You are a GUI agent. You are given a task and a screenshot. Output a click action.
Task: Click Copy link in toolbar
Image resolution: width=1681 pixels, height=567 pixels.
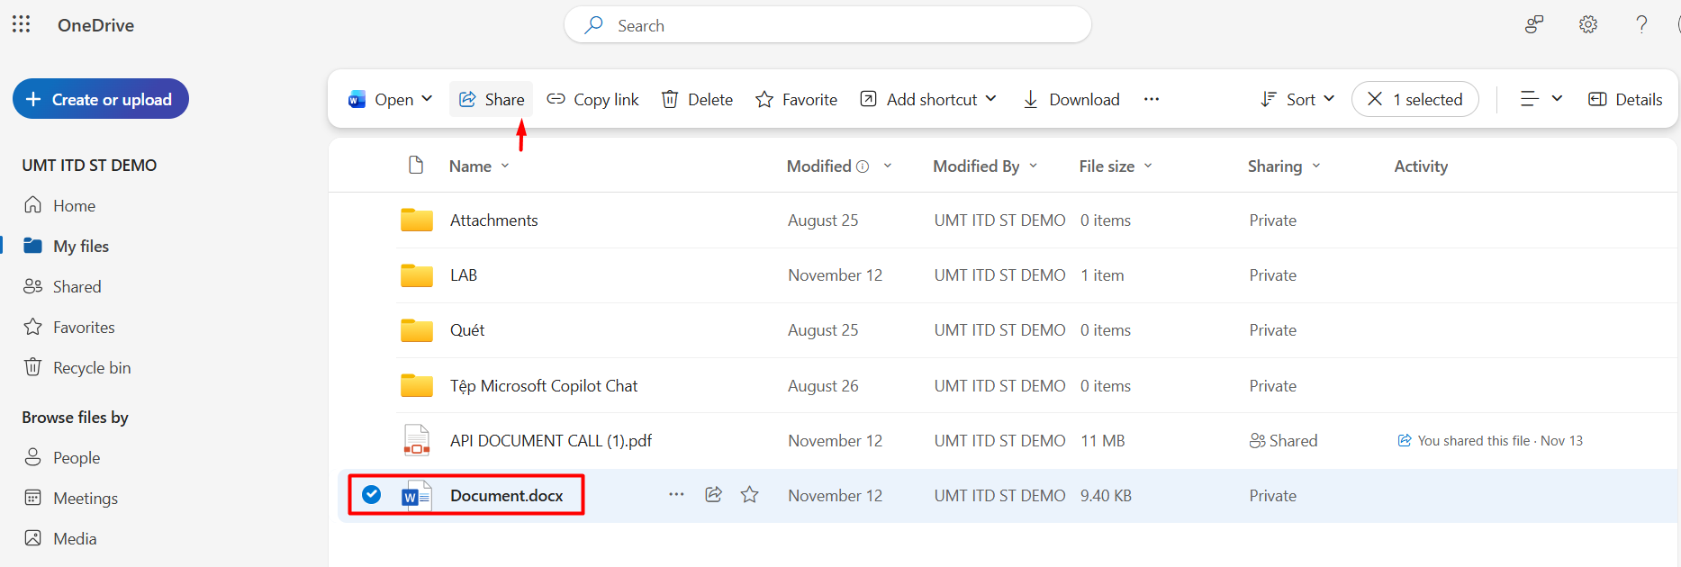tap(593, 99)
